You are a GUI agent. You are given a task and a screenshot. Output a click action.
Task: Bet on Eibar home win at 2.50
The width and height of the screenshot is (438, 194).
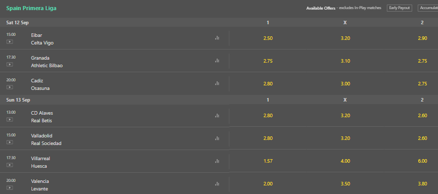(268, 38)
